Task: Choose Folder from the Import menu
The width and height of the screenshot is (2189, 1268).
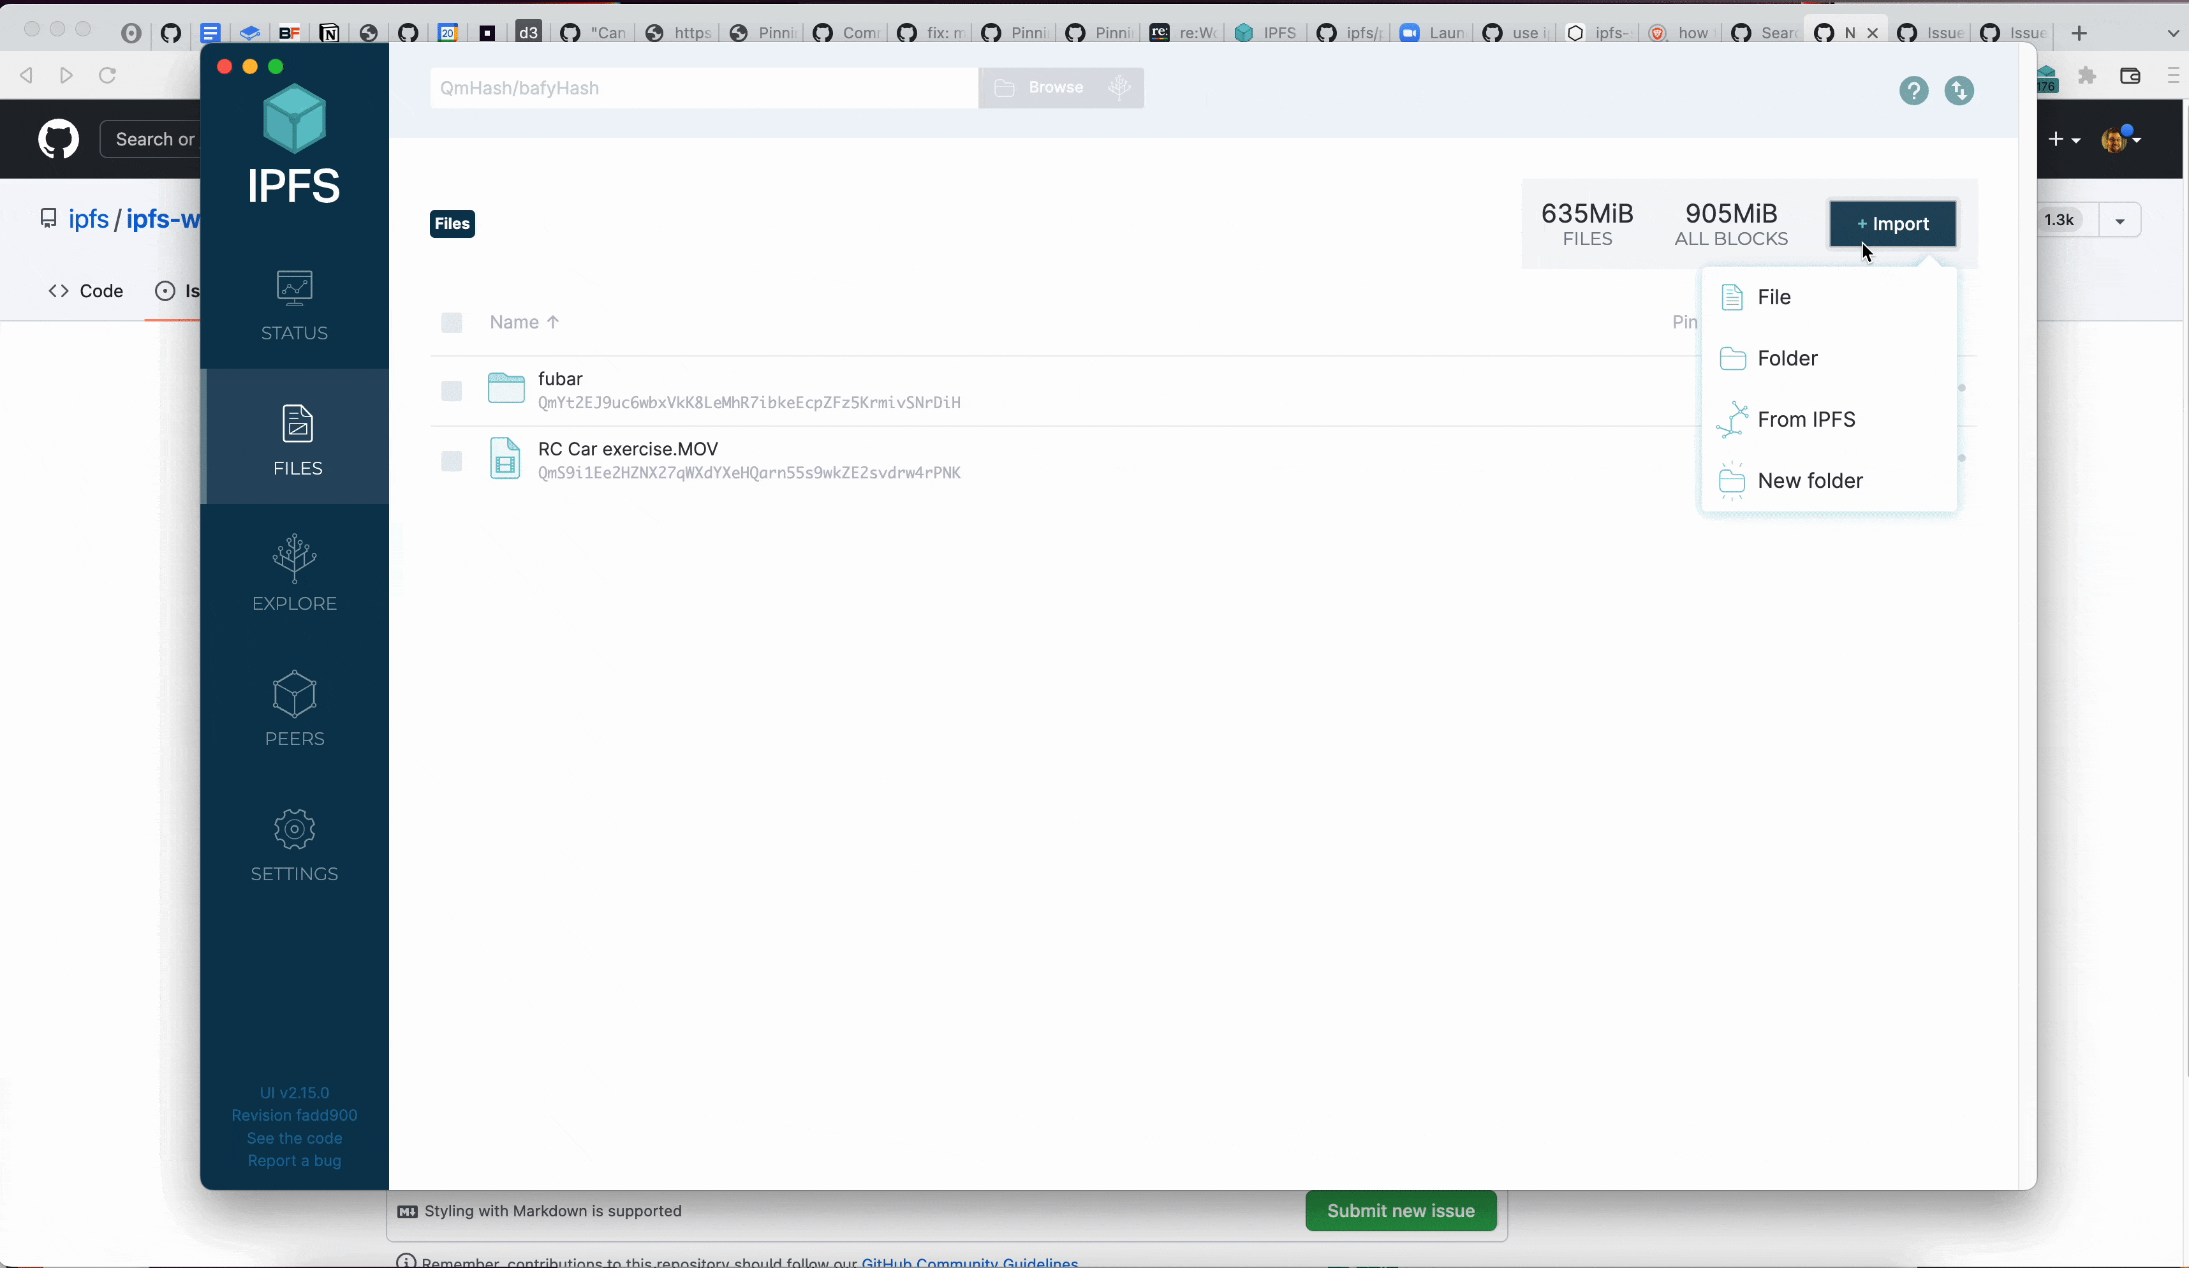Action: coord(1829,358)
